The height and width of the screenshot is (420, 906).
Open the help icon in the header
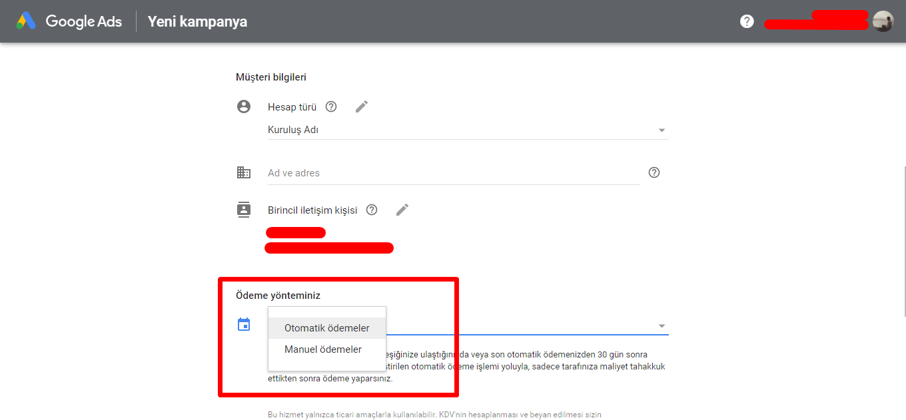coord(747,21)
